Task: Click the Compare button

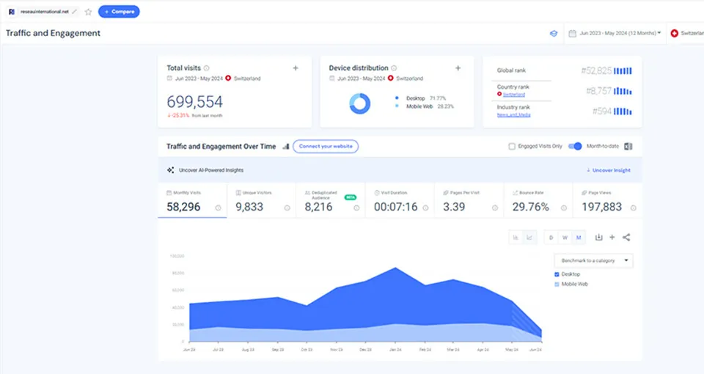Action: click(119, 12)
